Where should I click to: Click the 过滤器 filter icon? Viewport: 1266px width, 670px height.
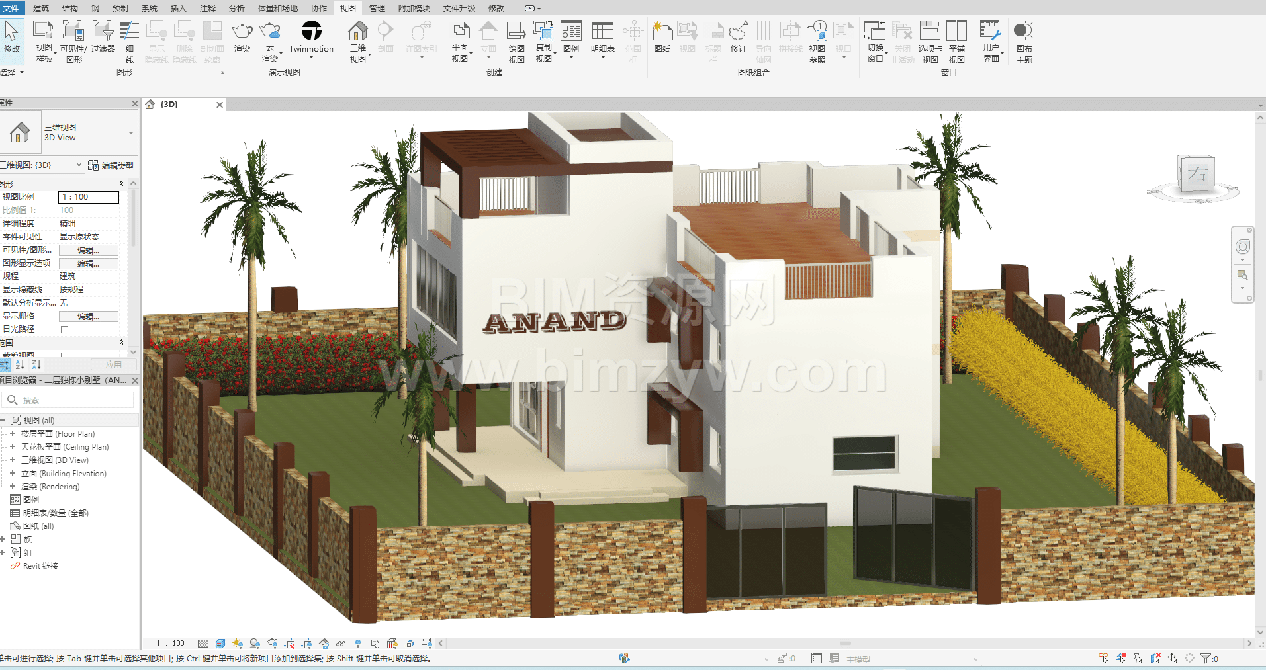click(103, 32)
